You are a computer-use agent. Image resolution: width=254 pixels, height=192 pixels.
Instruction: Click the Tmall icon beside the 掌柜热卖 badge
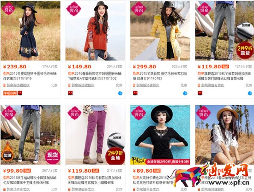click(x=20, y=93)
